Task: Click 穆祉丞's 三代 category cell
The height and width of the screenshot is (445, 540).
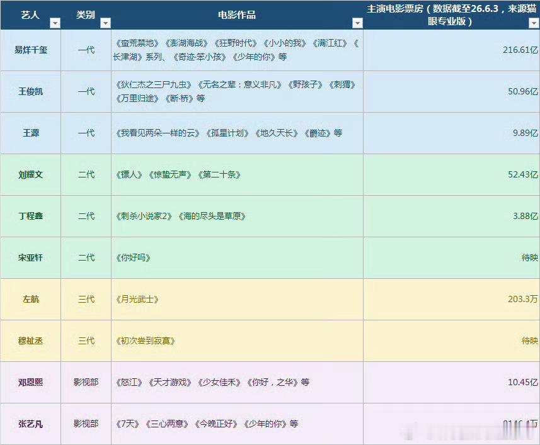Action: [86, 341]
